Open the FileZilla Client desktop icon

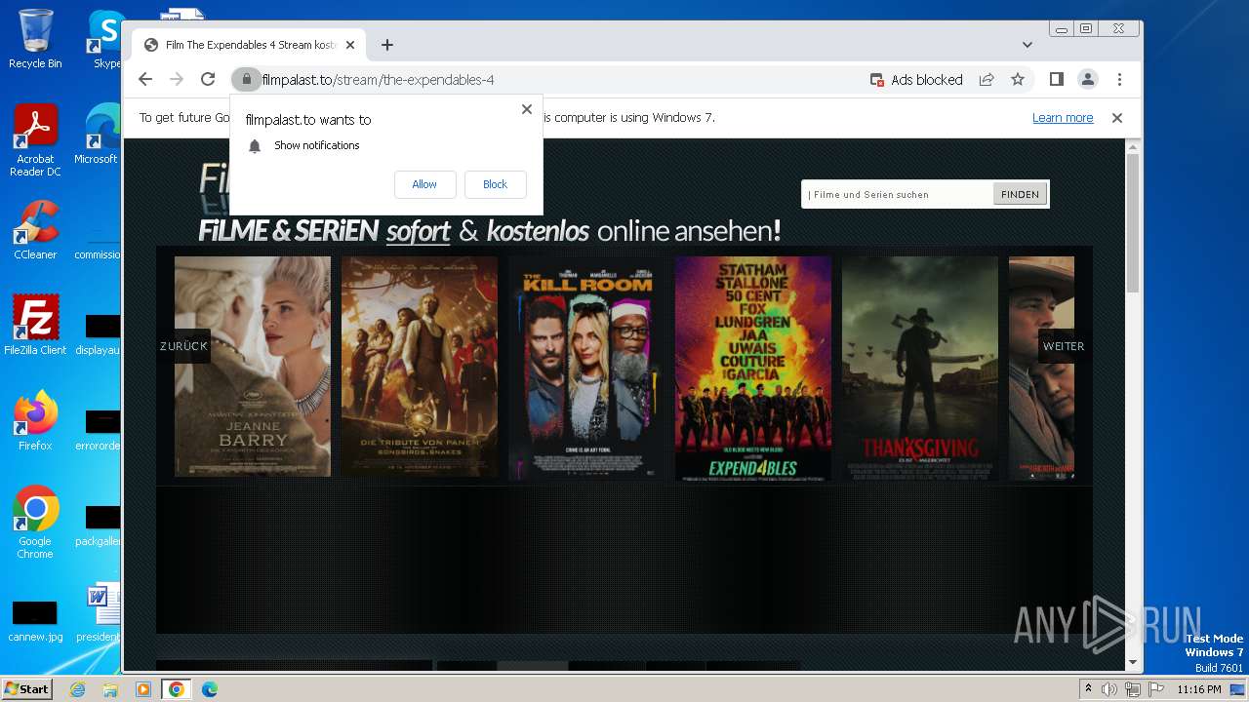coord(35,325)
